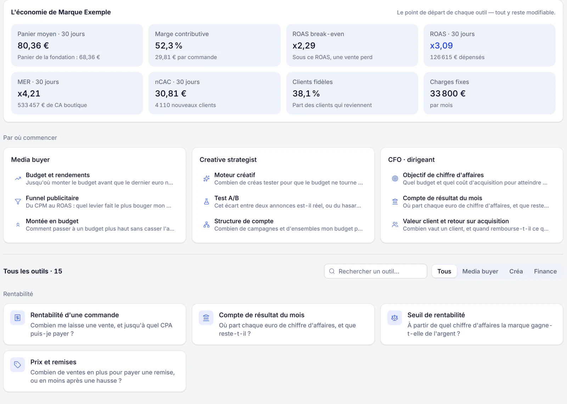Click the Clients fidèles value 38,1 %
Screen dimensions: 567x404
(x=306, y=94)
